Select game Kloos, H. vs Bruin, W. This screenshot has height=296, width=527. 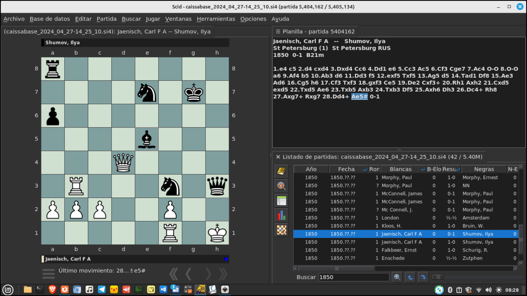coord(406,226)
